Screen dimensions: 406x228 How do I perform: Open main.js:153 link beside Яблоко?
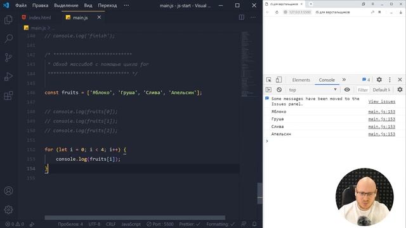pos(382,111)
